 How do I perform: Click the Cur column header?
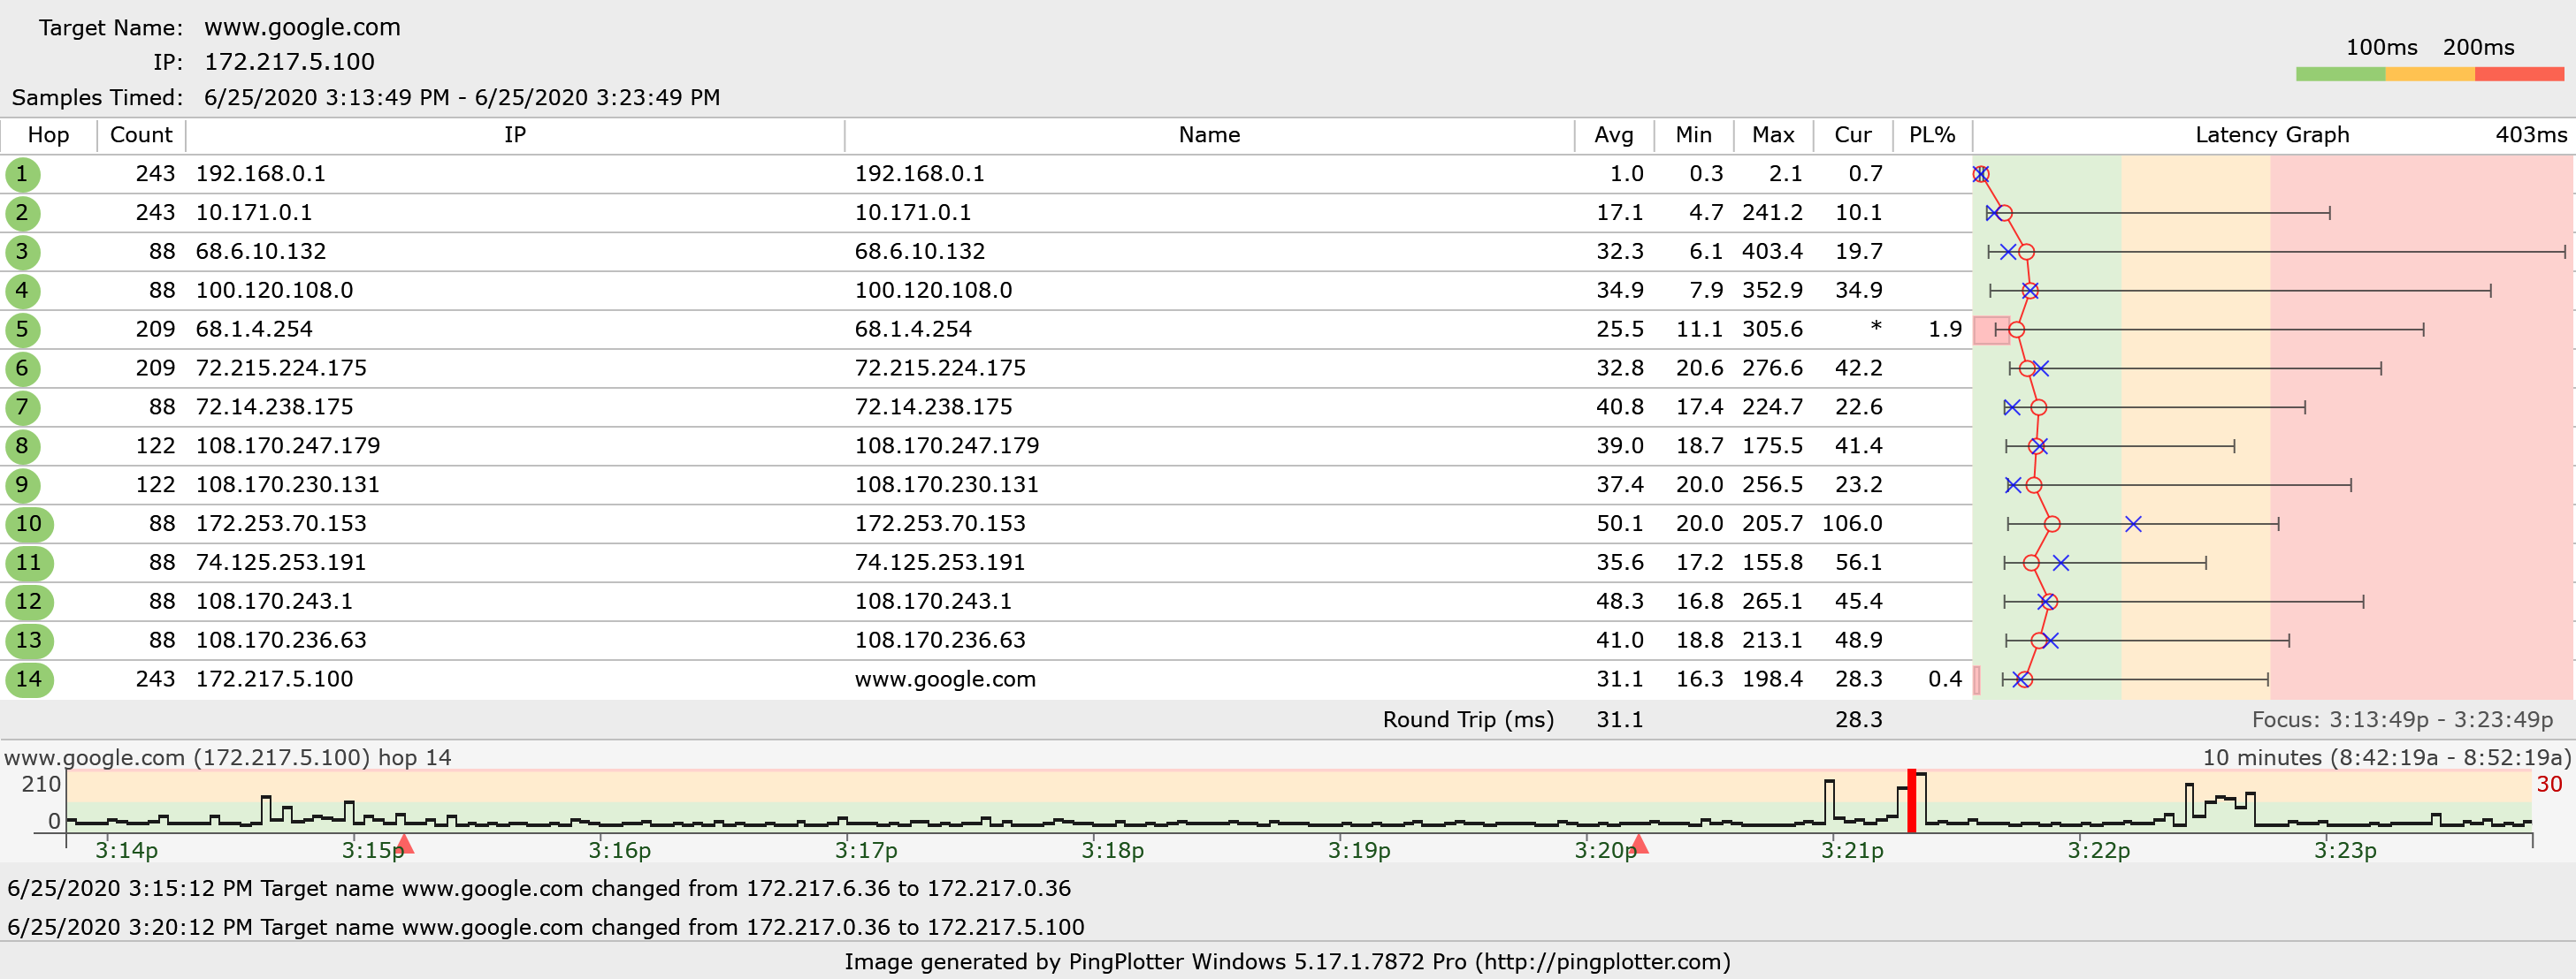click(1853, 135)
